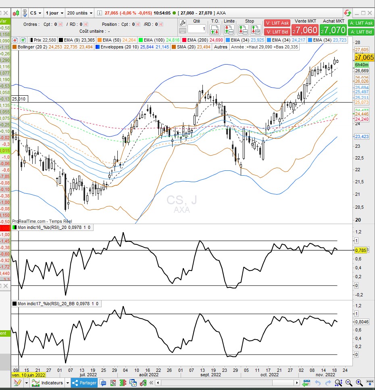
Task: Click the drawing tools pencil icon
Action: pos(17,383)
